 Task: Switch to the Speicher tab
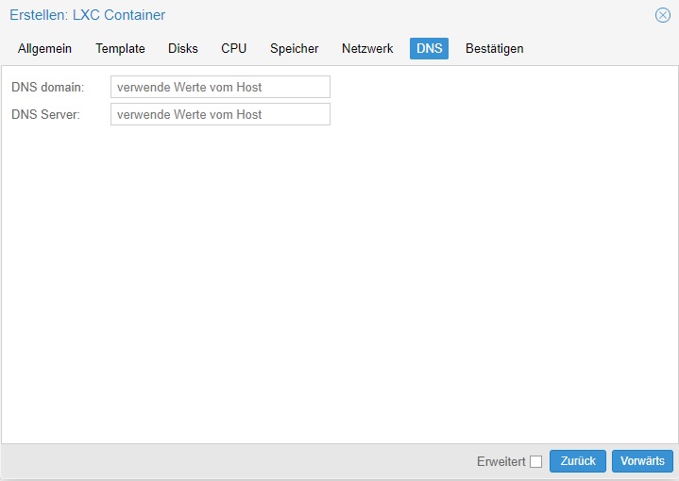coord(295,48)
